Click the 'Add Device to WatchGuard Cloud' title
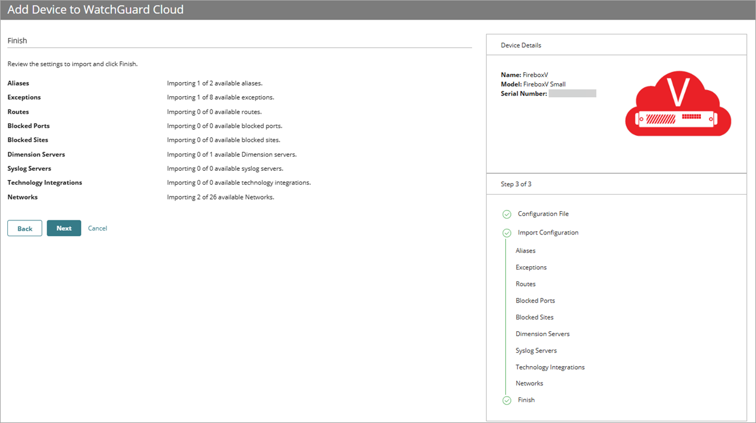This screenshot has width=756, height=423. 95,10
